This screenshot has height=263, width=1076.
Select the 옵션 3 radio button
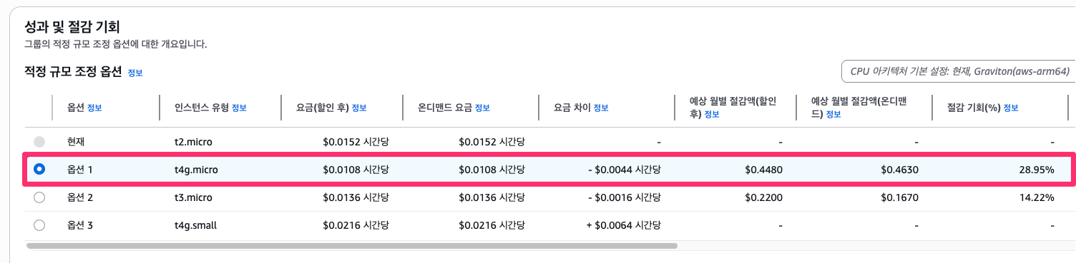tap(39, 225)
